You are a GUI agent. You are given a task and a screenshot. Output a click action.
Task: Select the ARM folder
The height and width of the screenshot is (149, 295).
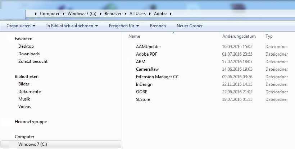(141, 61)
